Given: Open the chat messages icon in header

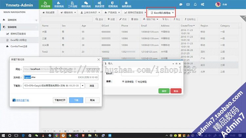Looking at the screenshot, I should [181, 5].
